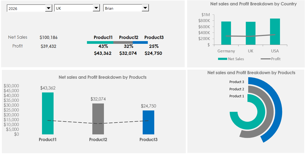Select the $100,186 Net Sales value
Screen dimensions: 305x154
click(48, 37)
